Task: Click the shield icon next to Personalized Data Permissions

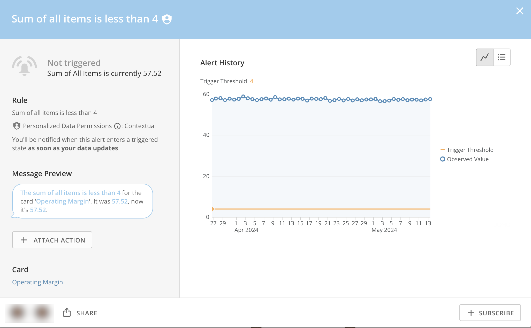Action: (x=17, y=126)
